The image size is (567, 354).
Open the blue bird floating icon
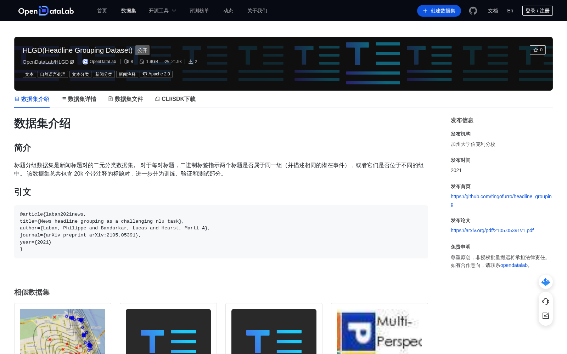tap(546, 282)
